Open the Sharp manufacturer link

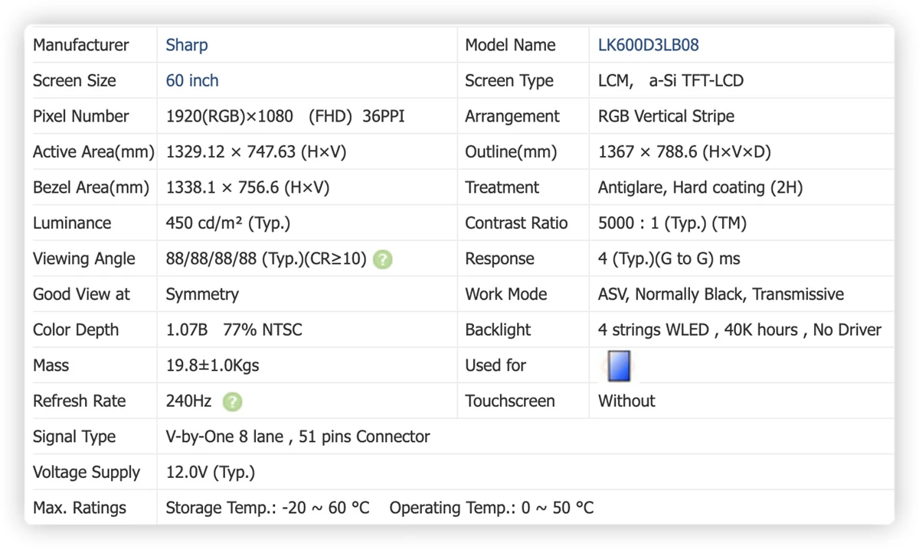[187, 45]
